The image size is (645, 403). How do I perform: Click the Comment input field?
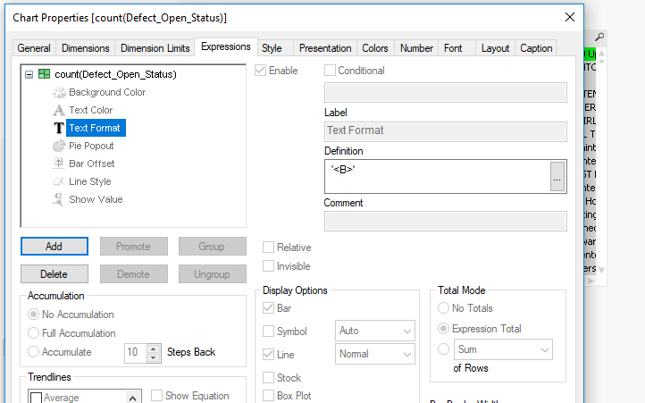(x=446, y=221)
